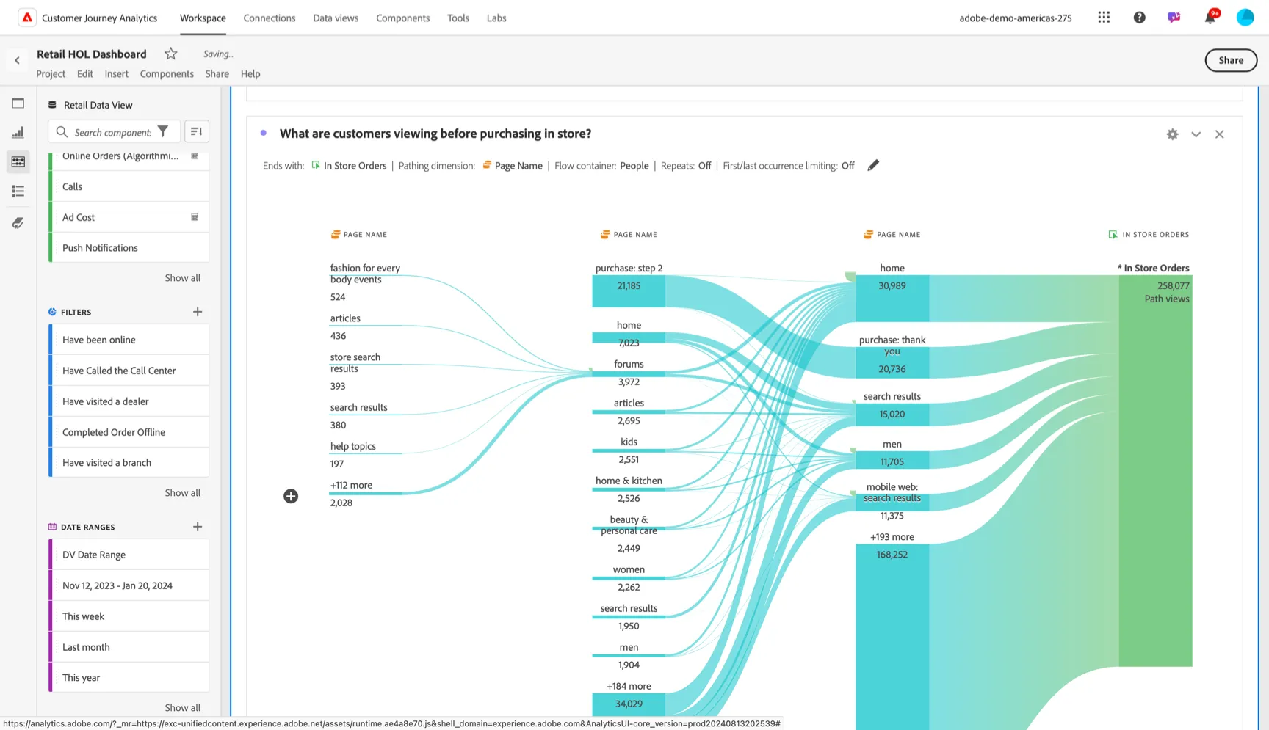1269x730 pixels.
Task: Click the Share button
Action: tap(1231, 60)
